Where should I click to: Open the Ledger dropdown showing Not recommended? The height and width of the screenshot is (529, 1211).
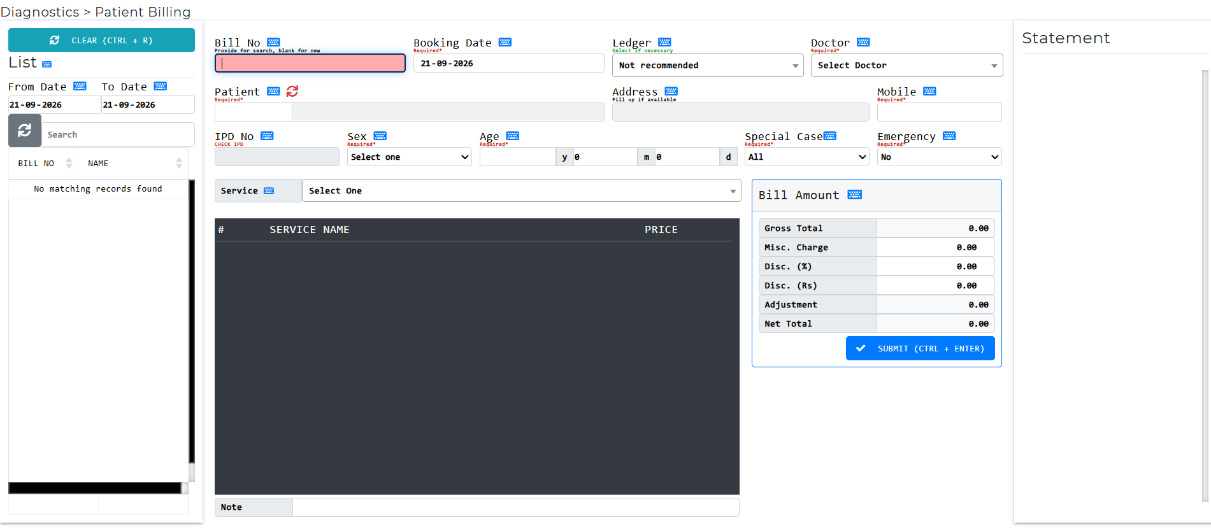[708, 66]
